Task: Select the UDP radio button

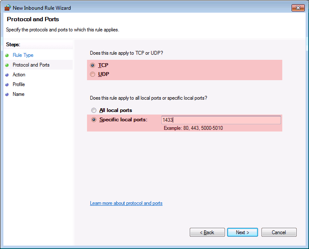Action: pos(93,74)
